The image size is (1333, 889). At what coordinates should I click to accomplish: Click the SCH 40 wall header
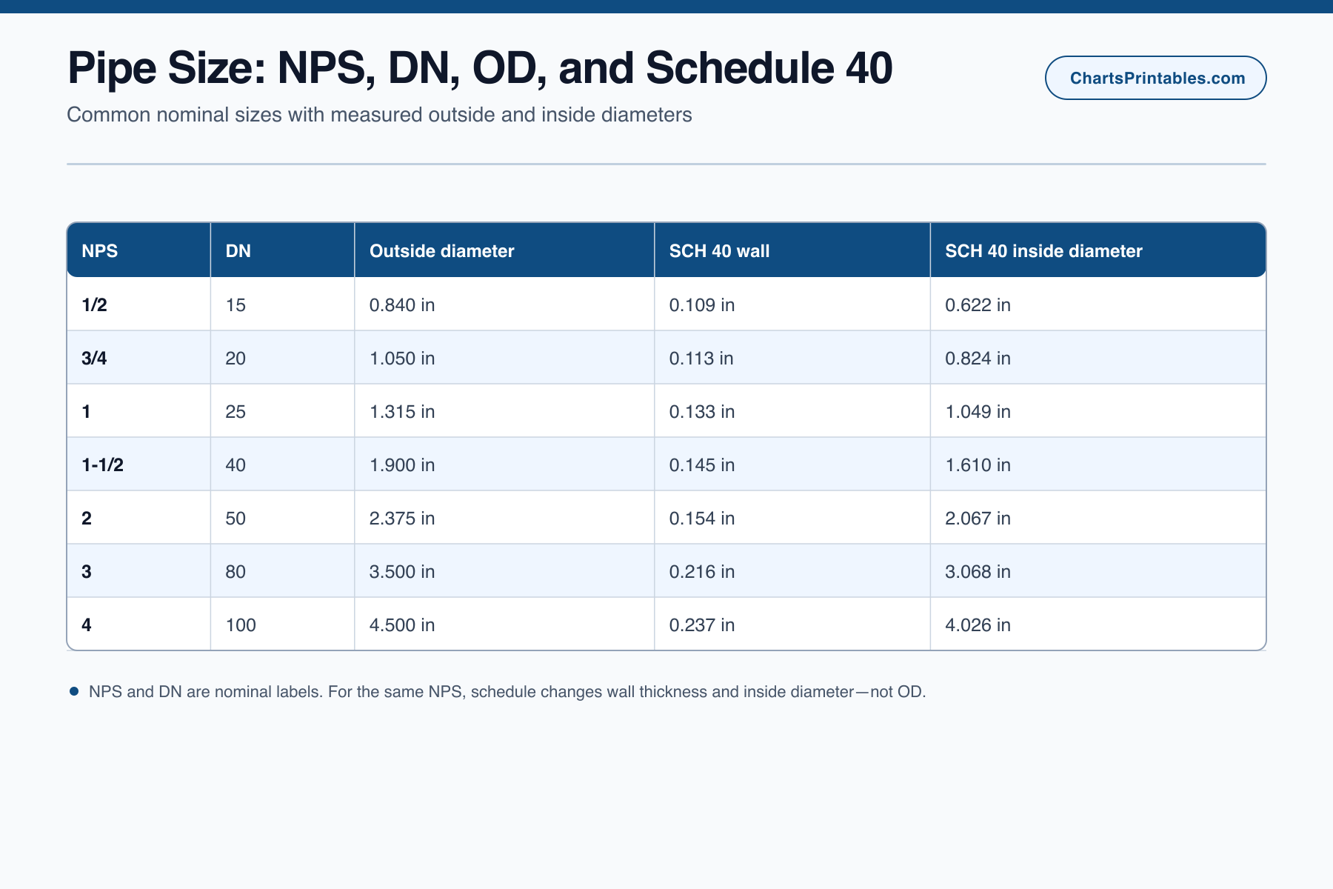[792, 250]
